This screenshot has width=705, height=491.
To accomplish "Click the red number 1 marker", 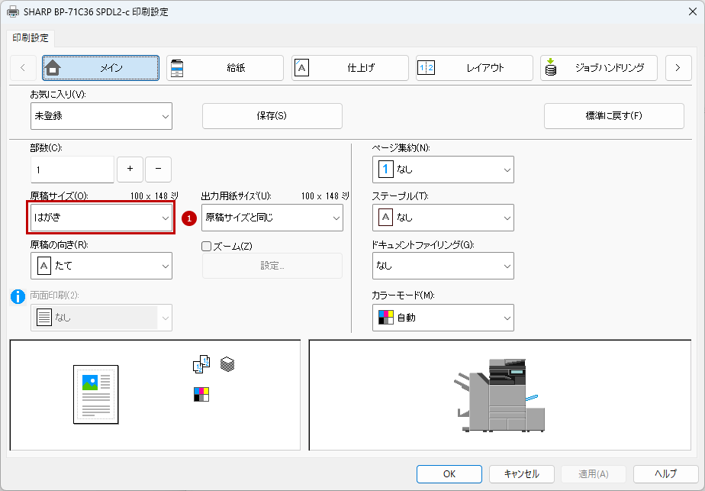I will [189, 218].
